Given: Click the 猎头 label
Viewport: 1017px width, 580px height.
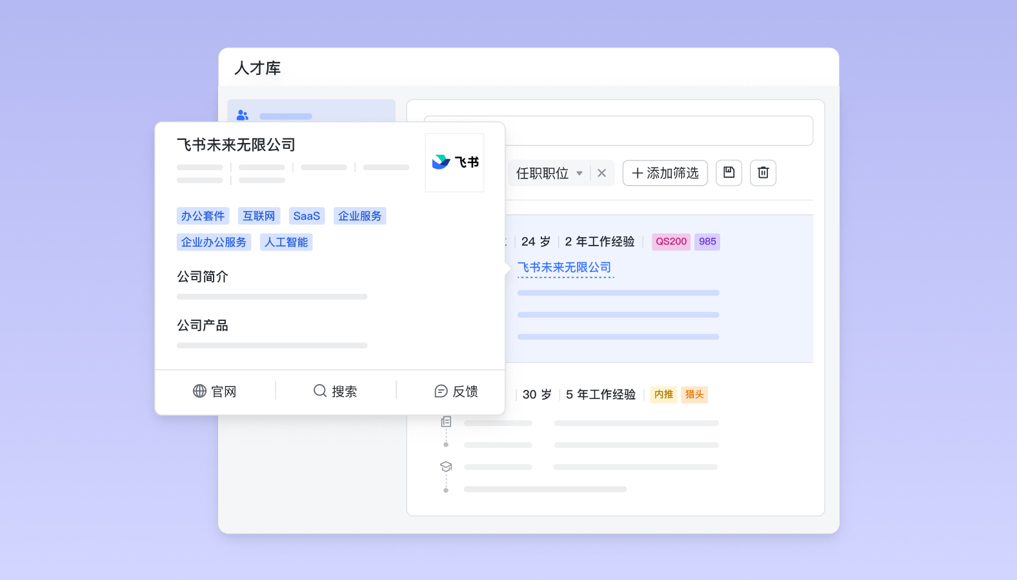Looking at the screenshot, I should click(x=694, y=394).
